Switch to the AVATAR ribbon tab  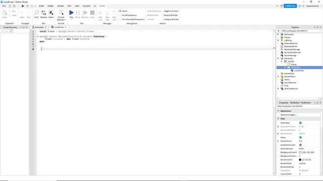61,6
